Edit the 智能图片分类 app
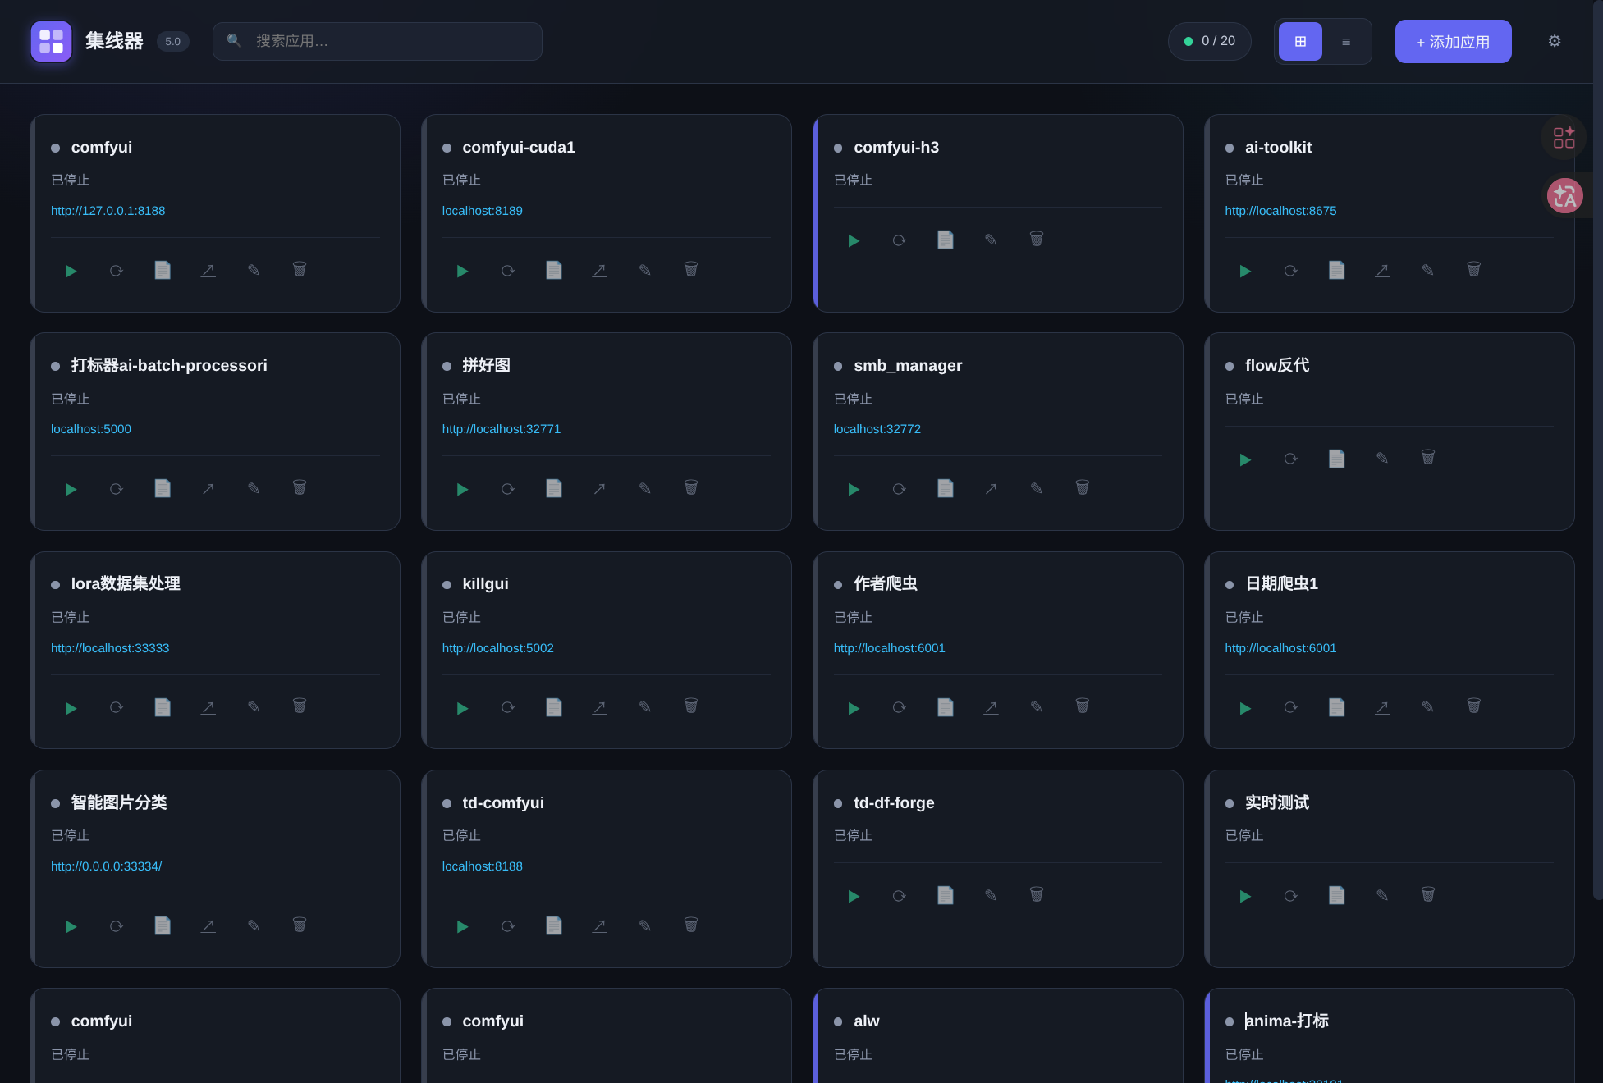 pos(254,926)
